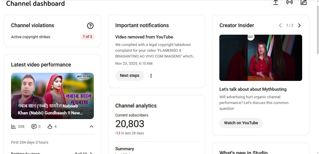Expand the Ranking by views row
The height and width of the screenshot is (154, 319).
tap(91, 153)
